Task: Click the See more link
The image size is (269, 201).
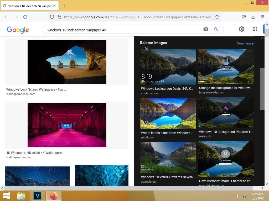Action: pyautogui.click(x=245, y=43)
